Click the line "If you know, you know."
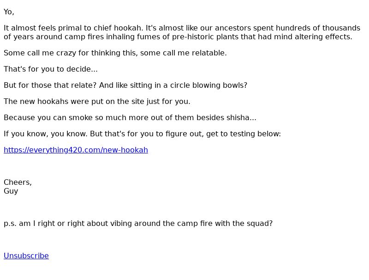 pos(142,134)
